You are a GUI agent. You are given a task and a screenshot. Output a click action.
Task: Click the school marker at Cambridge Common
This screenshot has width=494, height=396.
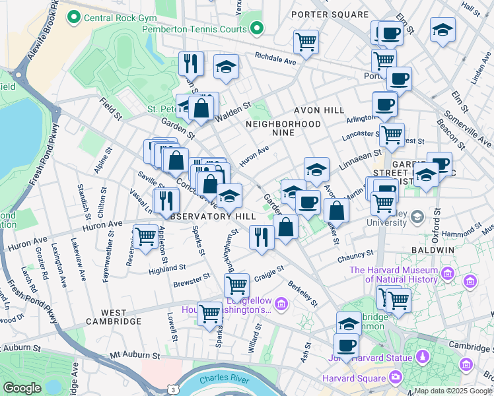pos(349,323)
